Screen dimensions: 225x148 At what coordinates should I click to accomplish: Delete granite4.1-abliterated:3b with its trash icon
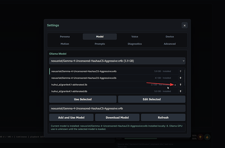point(181,85)
